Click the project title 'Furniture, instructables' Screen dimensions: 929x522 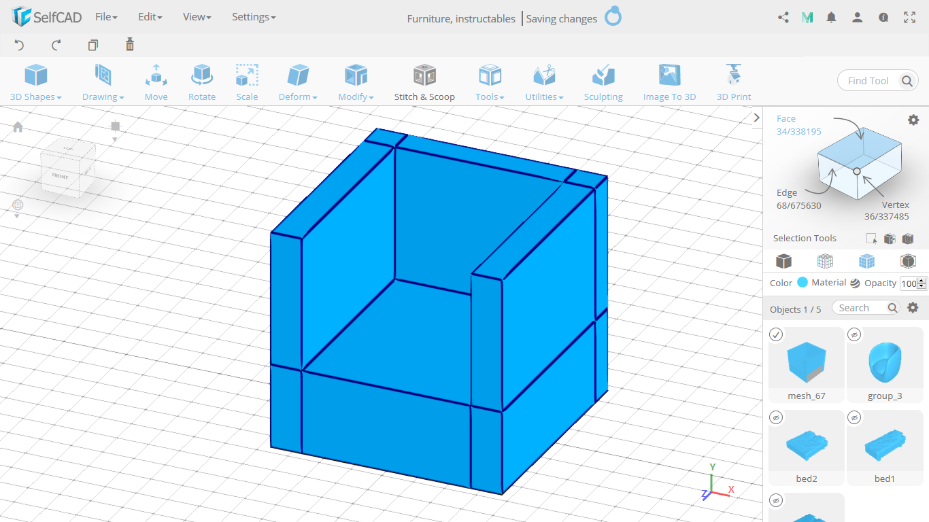click(x=461, y=19)
